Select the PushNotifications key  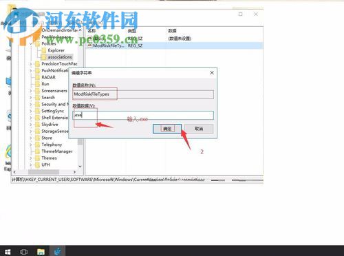click(x=55, y=70)
